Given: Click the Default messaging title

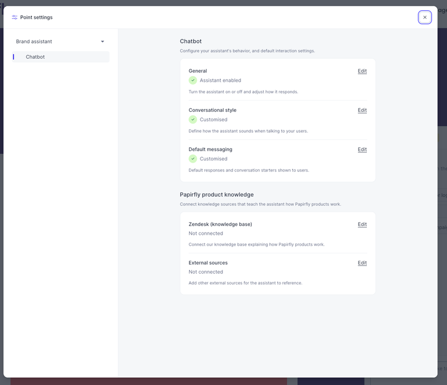Looking at the screenshot, I should click(211, 150).
